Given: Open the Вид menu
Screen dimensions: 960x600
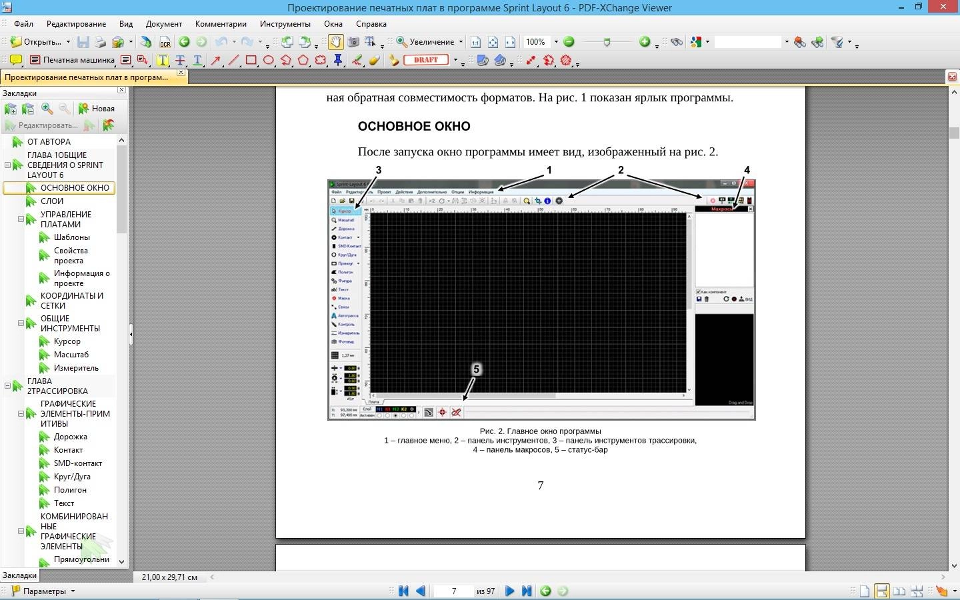Looking at the screenshot, I should click(x=126, y=23).
